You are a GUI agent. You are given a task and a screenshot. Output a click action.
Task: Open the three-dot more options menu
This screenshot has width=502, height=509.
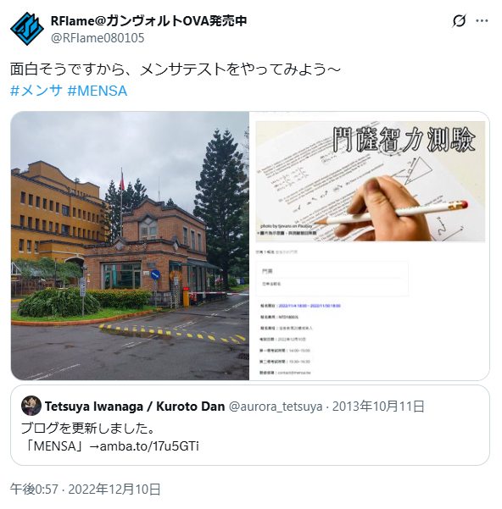482,21
